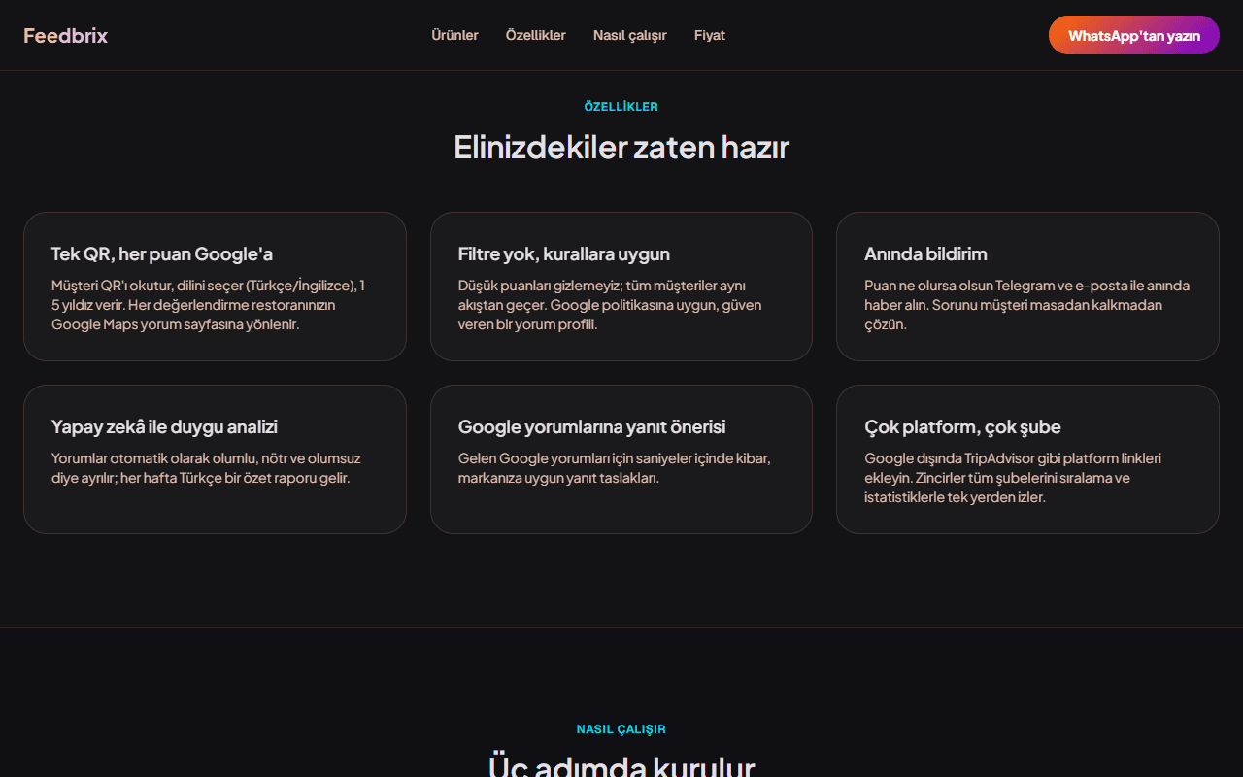The image size is (1243, 777).
Task: Go to the Özellikler nav link
Action: coord(535,35)
